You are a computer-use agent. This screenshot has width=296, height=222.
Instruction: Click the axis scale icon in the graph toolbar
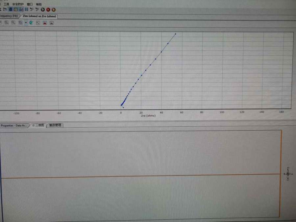(38, 23)
